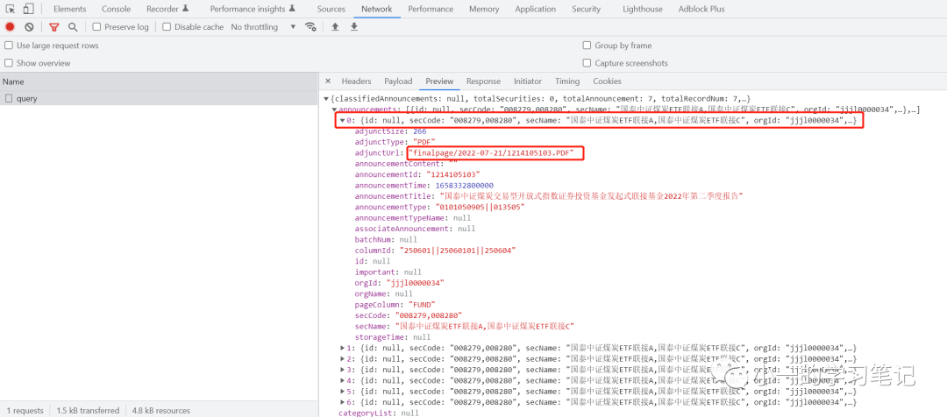This screenshot has height=417, width=947.
Task: Open the Adblock Plus panel
Action: tap(701, 9)
